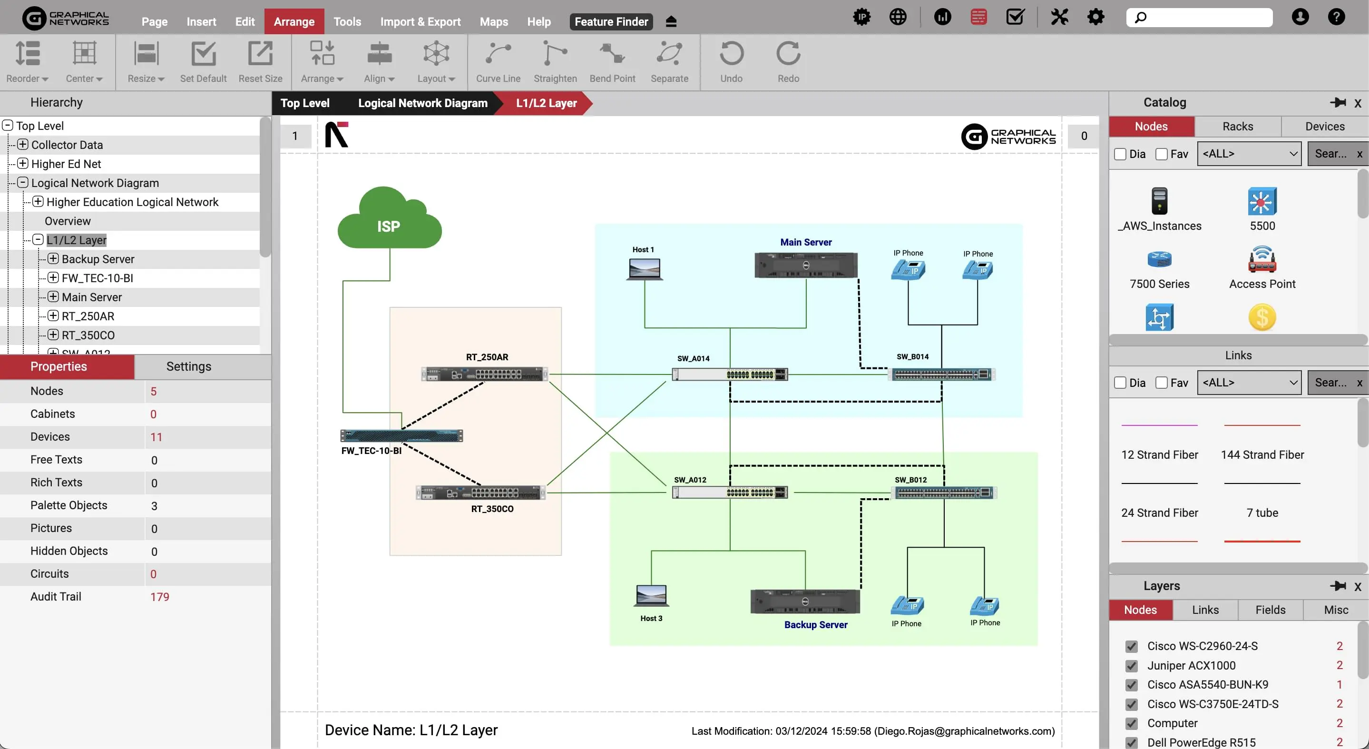This screenshot has height=749, width=1369.
Task: Uncheck Cisco WS-C3750E-24TD-S layer
Action: [1132, 704]
